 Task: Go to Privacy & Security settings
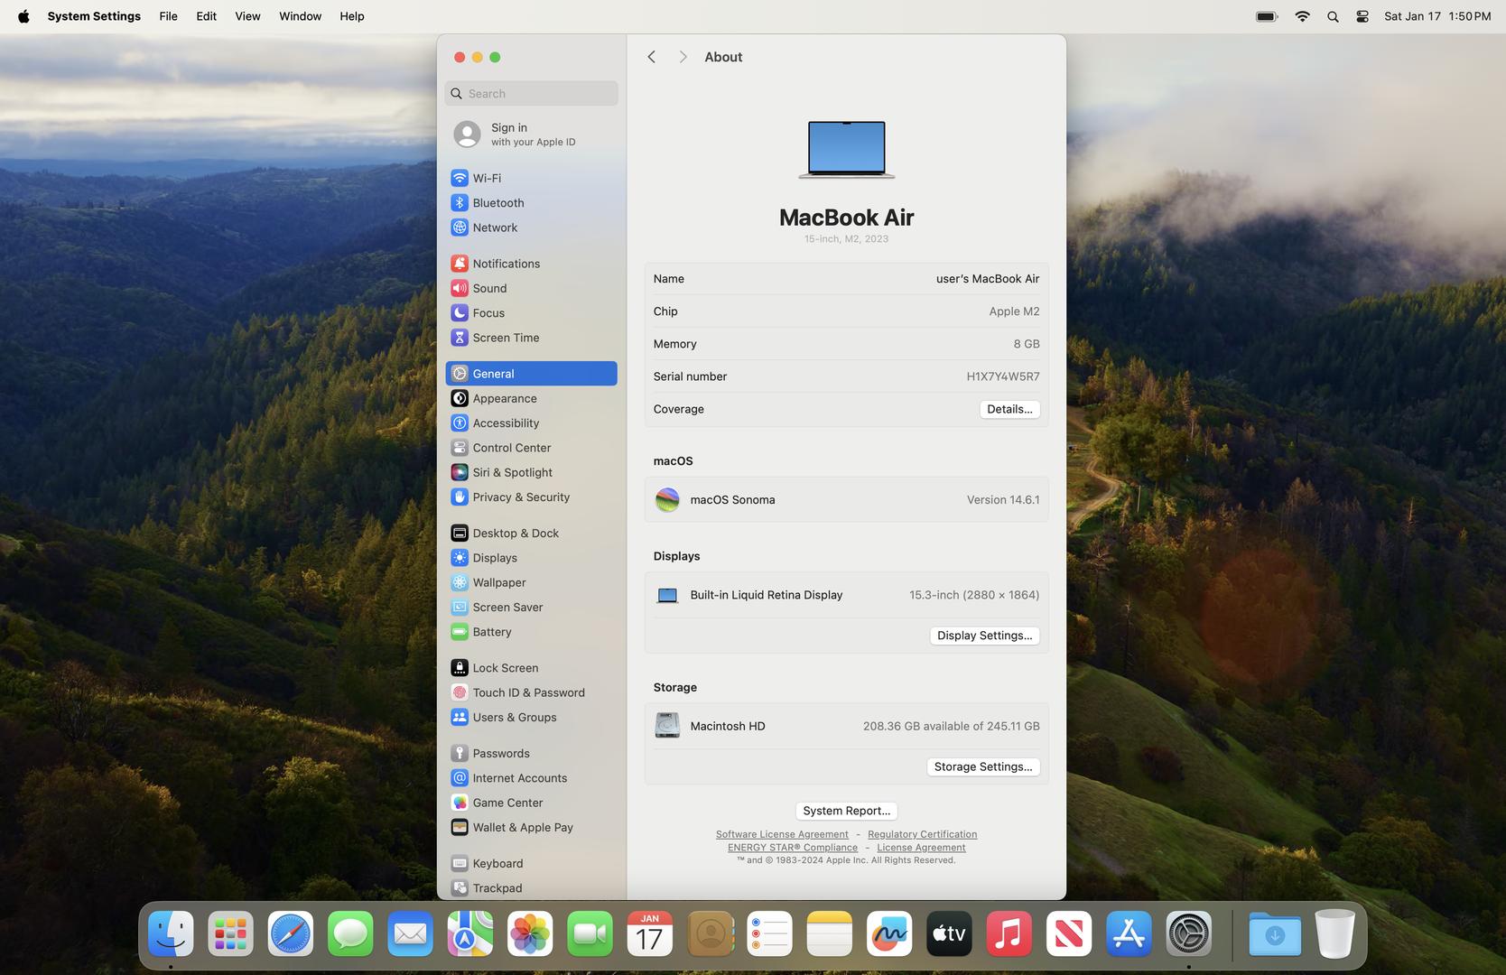[520, 497]
